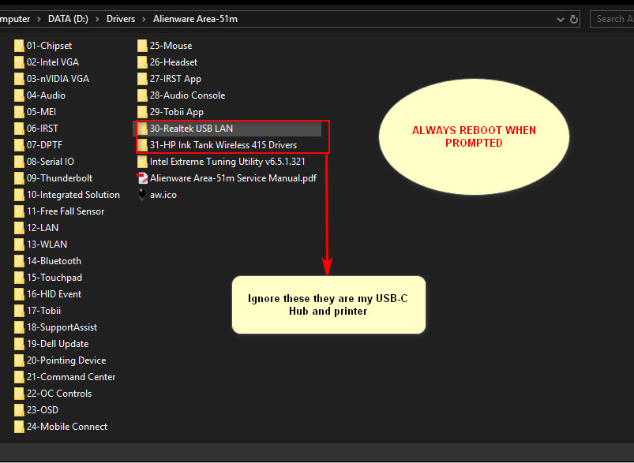Select the 04-Audio folder icon

[x=19, y=95]
